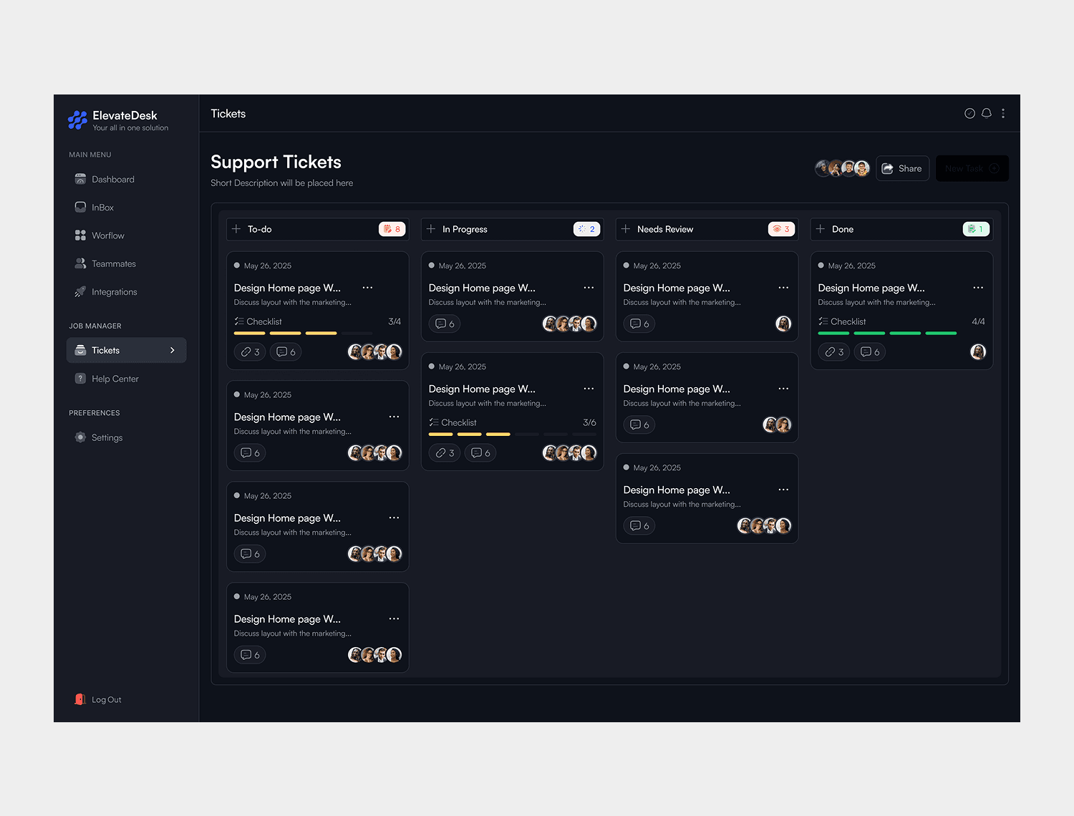Open comments on the third Needs Review card
Viewport: 1074px width, 816px height.
click(639, 526)
